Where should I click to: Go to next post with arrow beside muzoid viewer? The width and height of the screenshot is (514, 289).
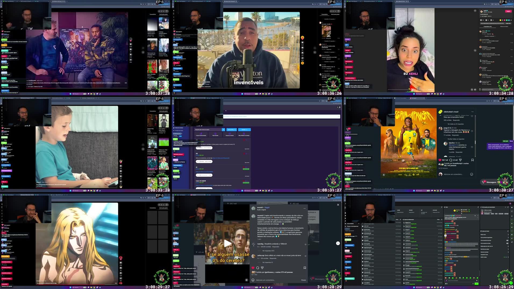(338, 243)
